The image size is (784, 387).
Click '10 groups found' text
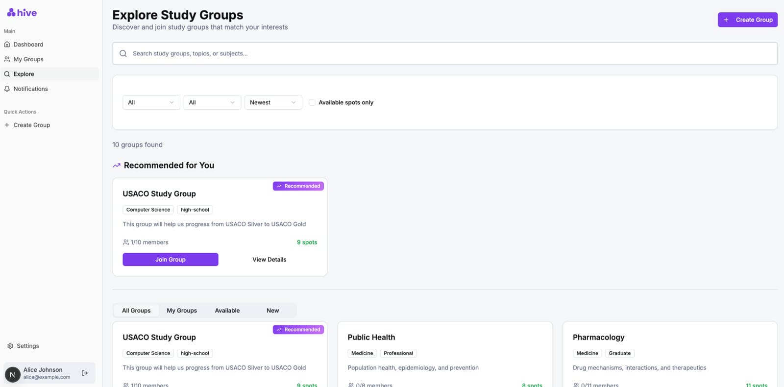138,145
